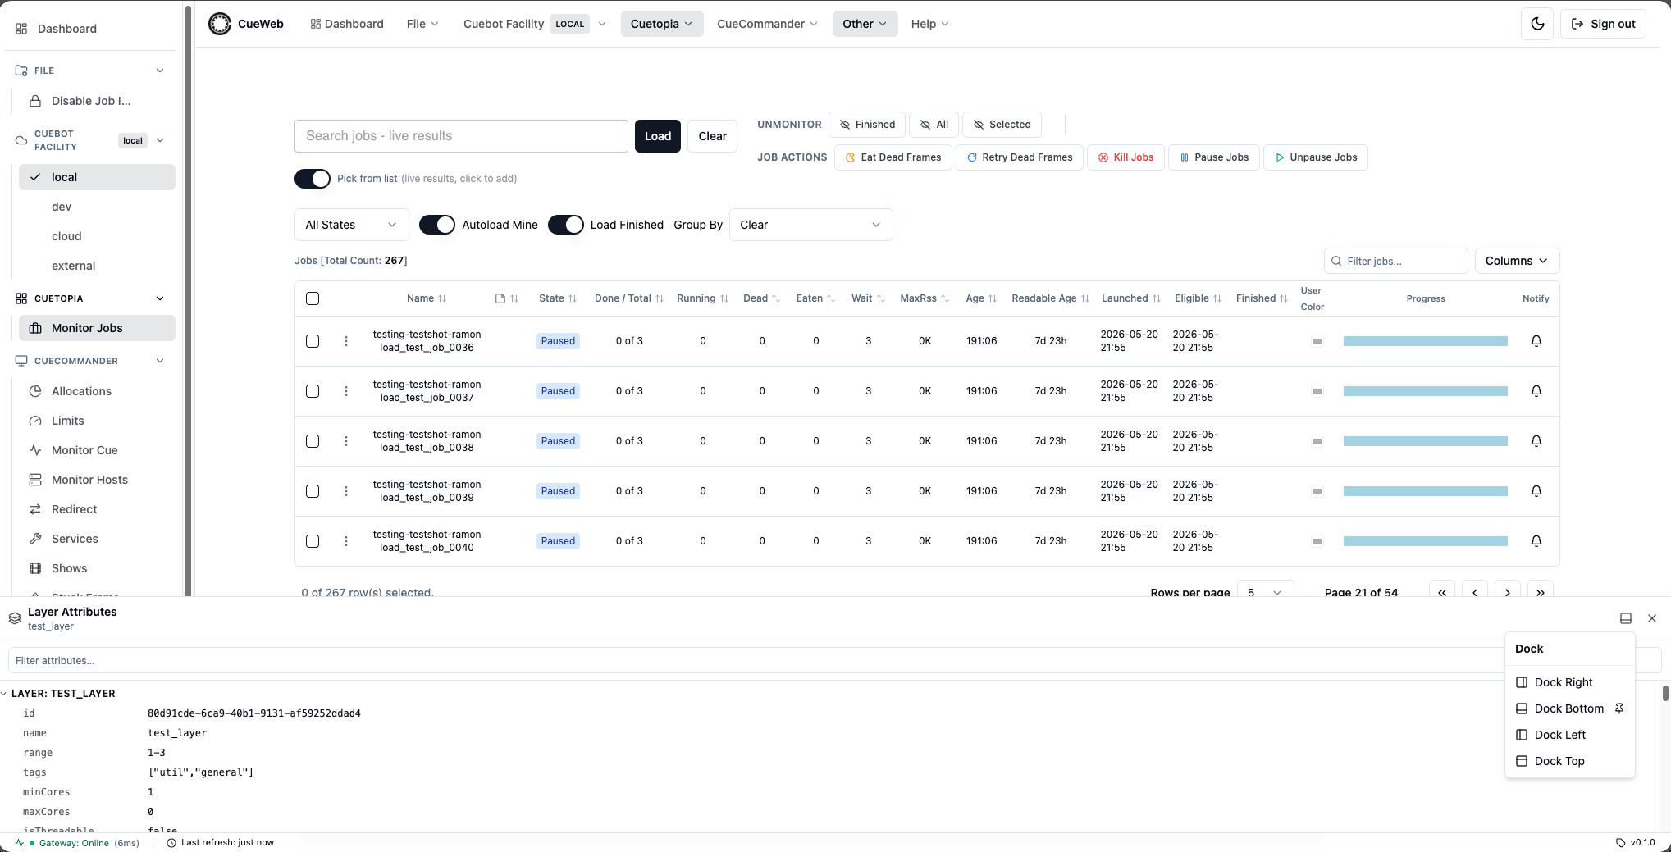Click progress bar of load_test_job_0037

(1426, 391)
